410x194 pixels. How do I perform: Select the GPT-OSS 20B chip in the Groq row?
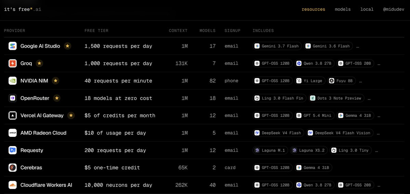[355, 63]
